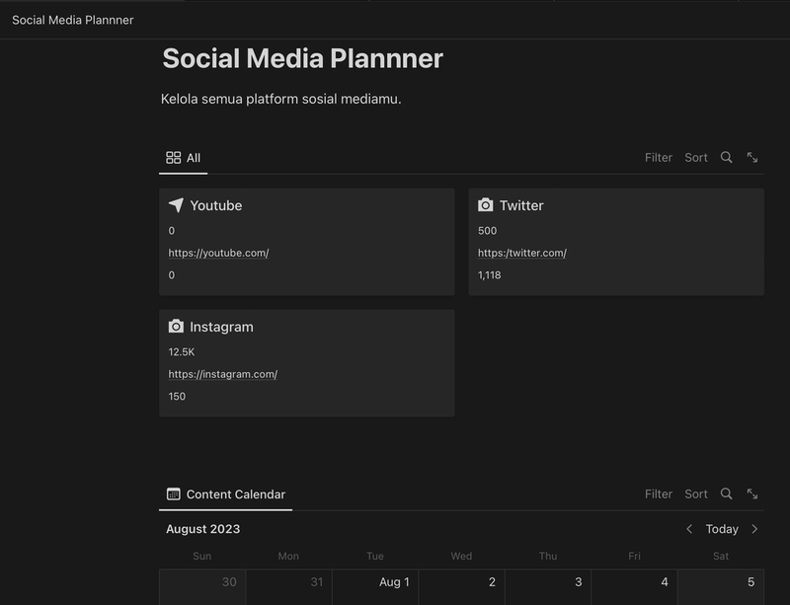This screenshot has height=605, width=790.
Task: Switch to the All gallery tab
Action: pyautogui.click(x=184, y=158)
